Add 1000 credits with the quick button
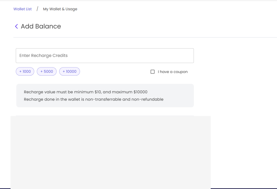 25,71
